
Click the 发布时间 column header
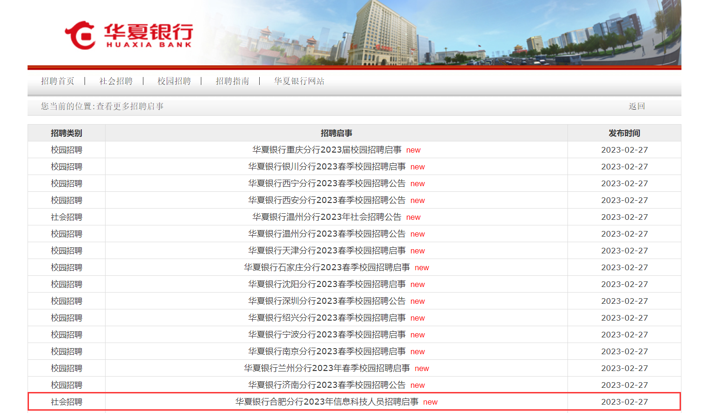624,133
